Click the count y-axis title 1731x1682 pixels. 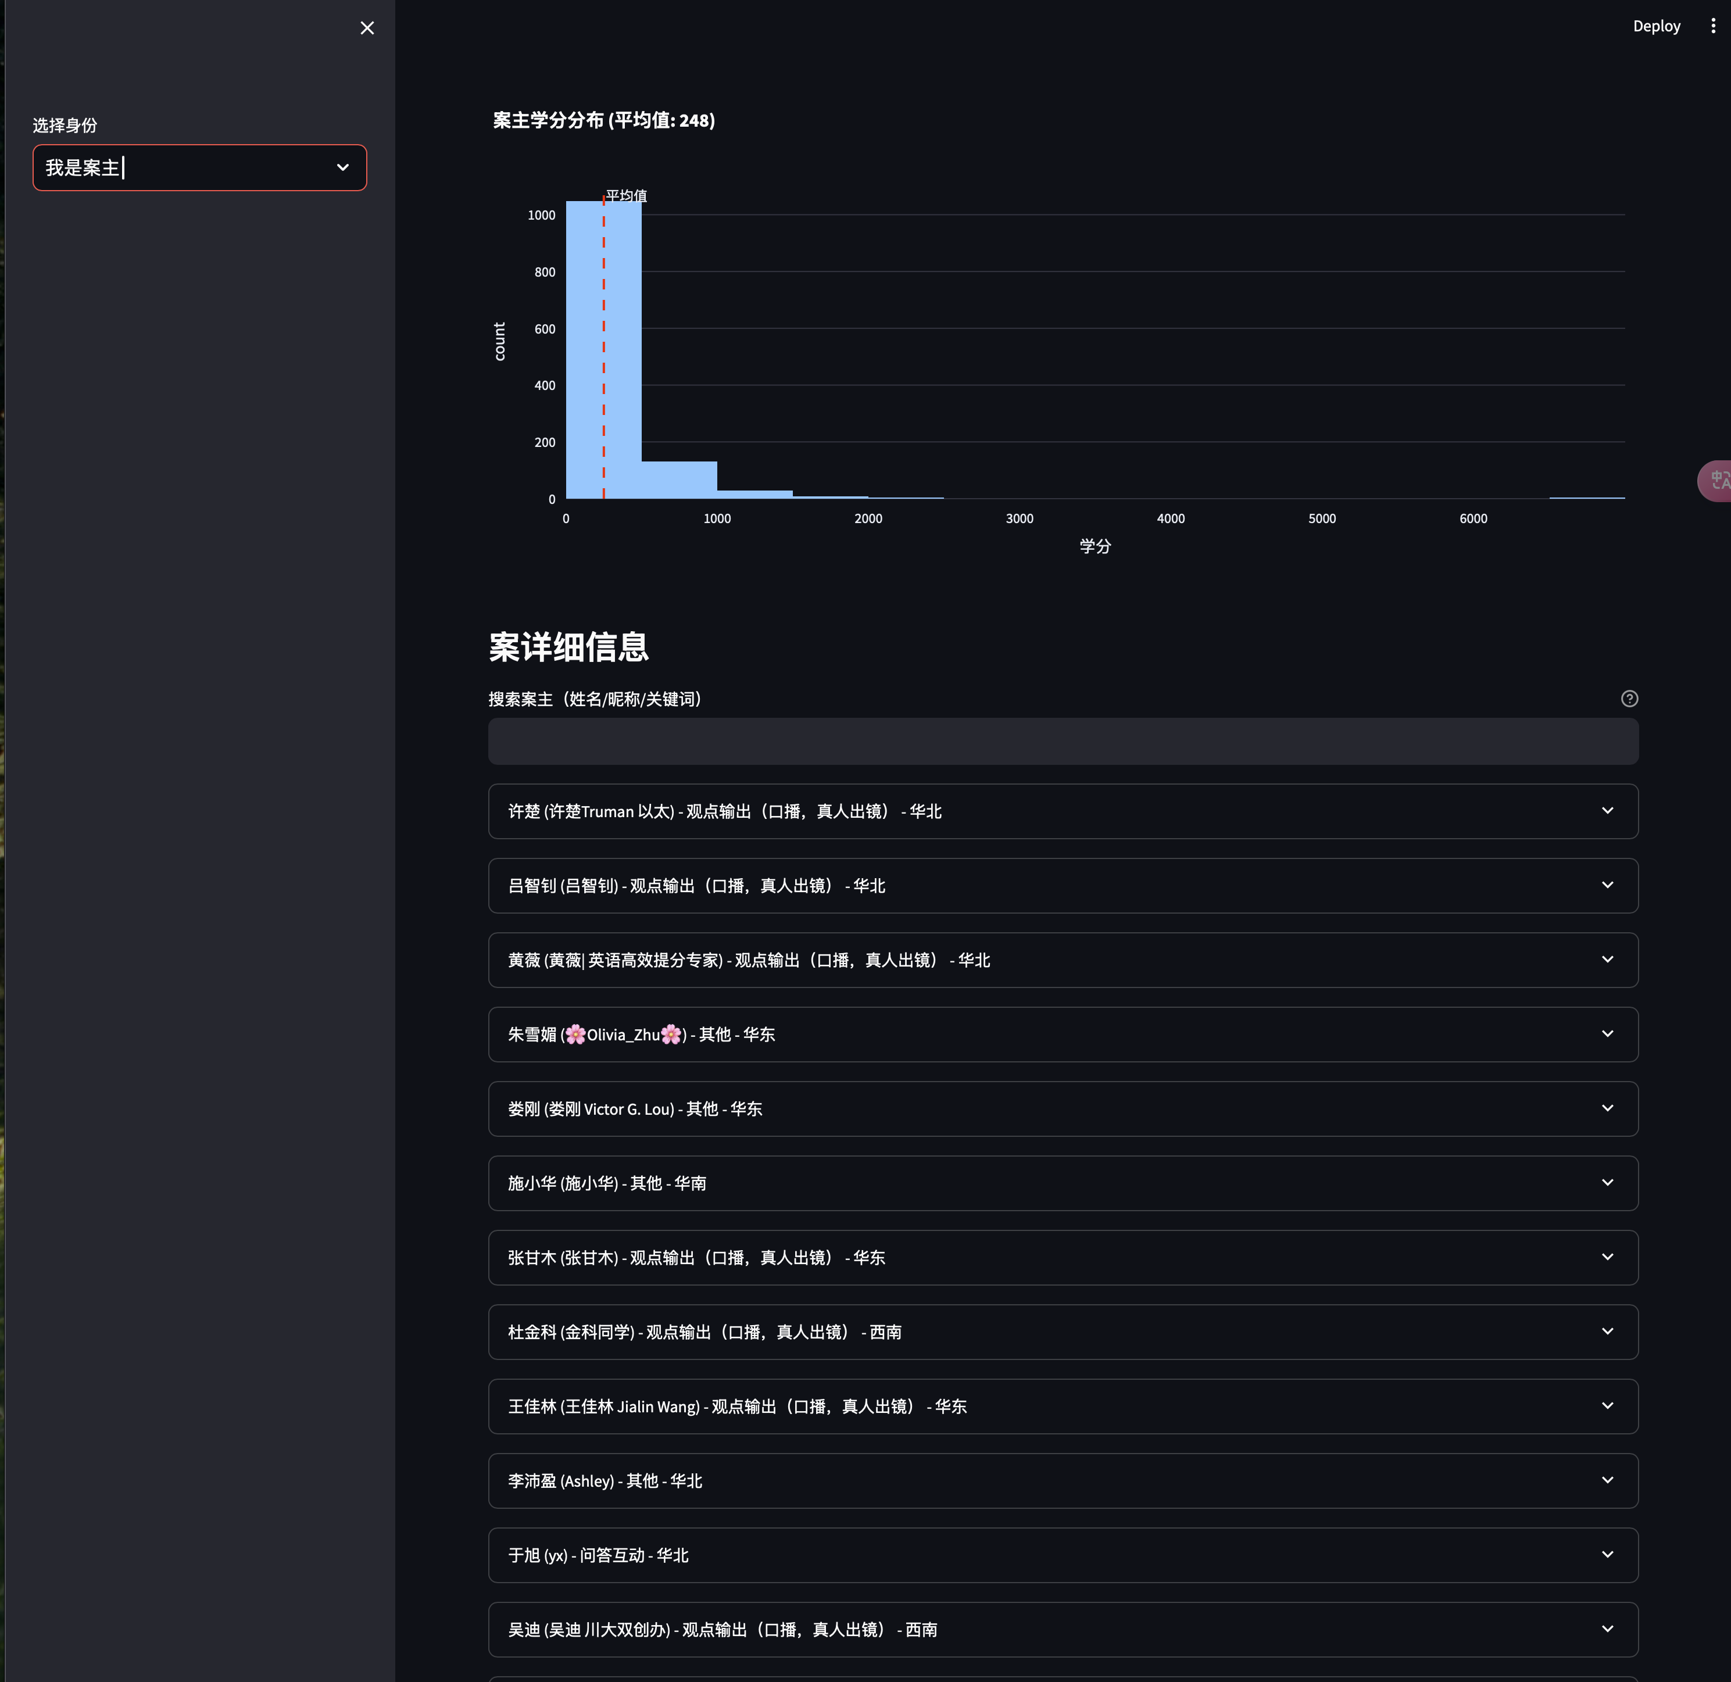point(499,341)
